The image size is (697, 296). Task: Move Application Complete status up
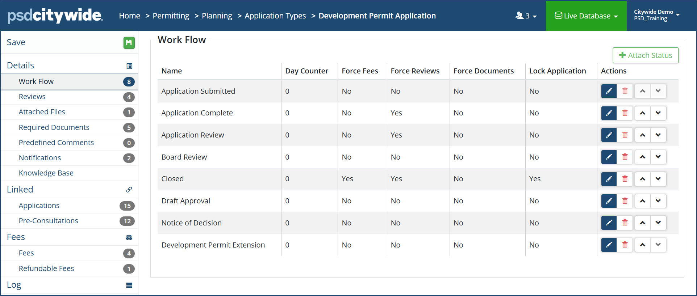pyautogui.click(x=642, y=113)
